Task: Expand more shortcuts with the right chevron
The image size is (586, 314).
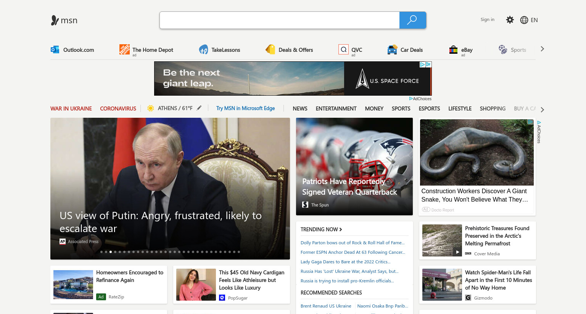Action: click(542, 49)
